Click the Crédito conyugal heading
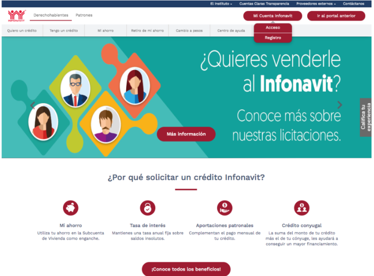 (x=302, y=226)
